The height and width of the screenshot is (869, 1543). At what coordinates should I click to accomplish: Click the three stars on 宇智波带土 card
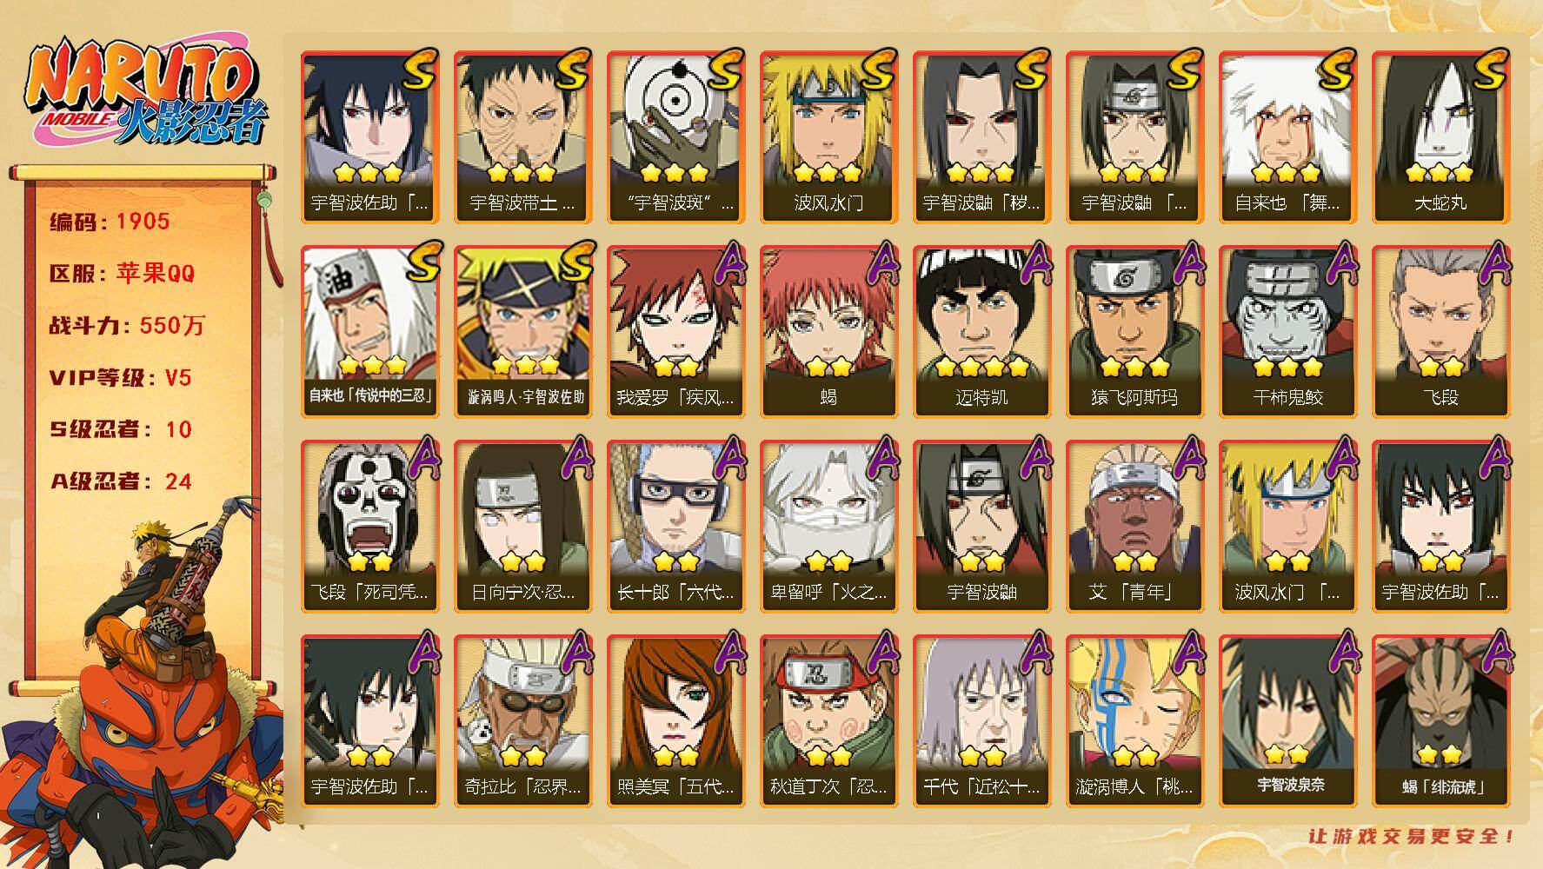point(522,172)
